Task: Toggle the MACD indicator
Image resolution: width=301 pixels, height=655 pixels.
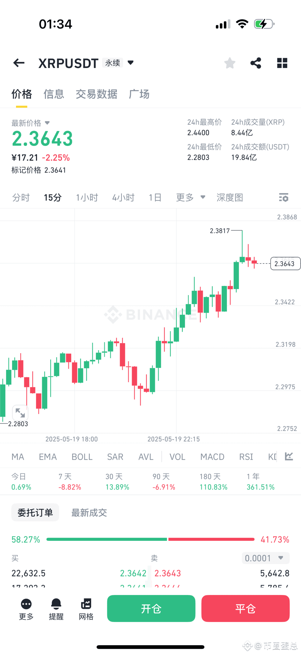Action: tap(212, 457)
